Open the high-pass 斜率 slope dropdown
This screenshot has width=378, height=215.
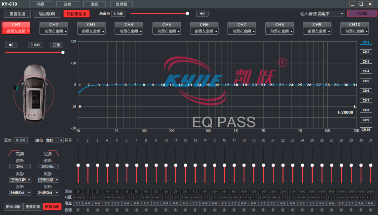20,193
